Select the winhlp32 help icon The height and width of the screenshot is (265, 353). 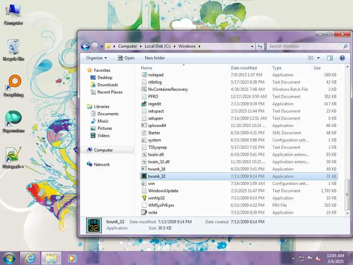coord(144,198)
